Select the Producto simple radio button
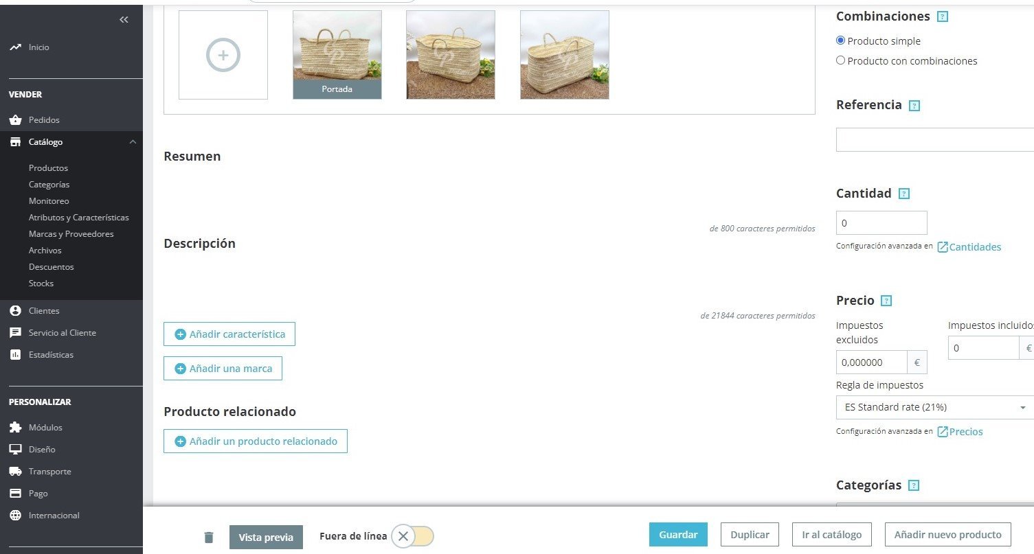Screen dimensions: 1034x554 tap(840, 41)
